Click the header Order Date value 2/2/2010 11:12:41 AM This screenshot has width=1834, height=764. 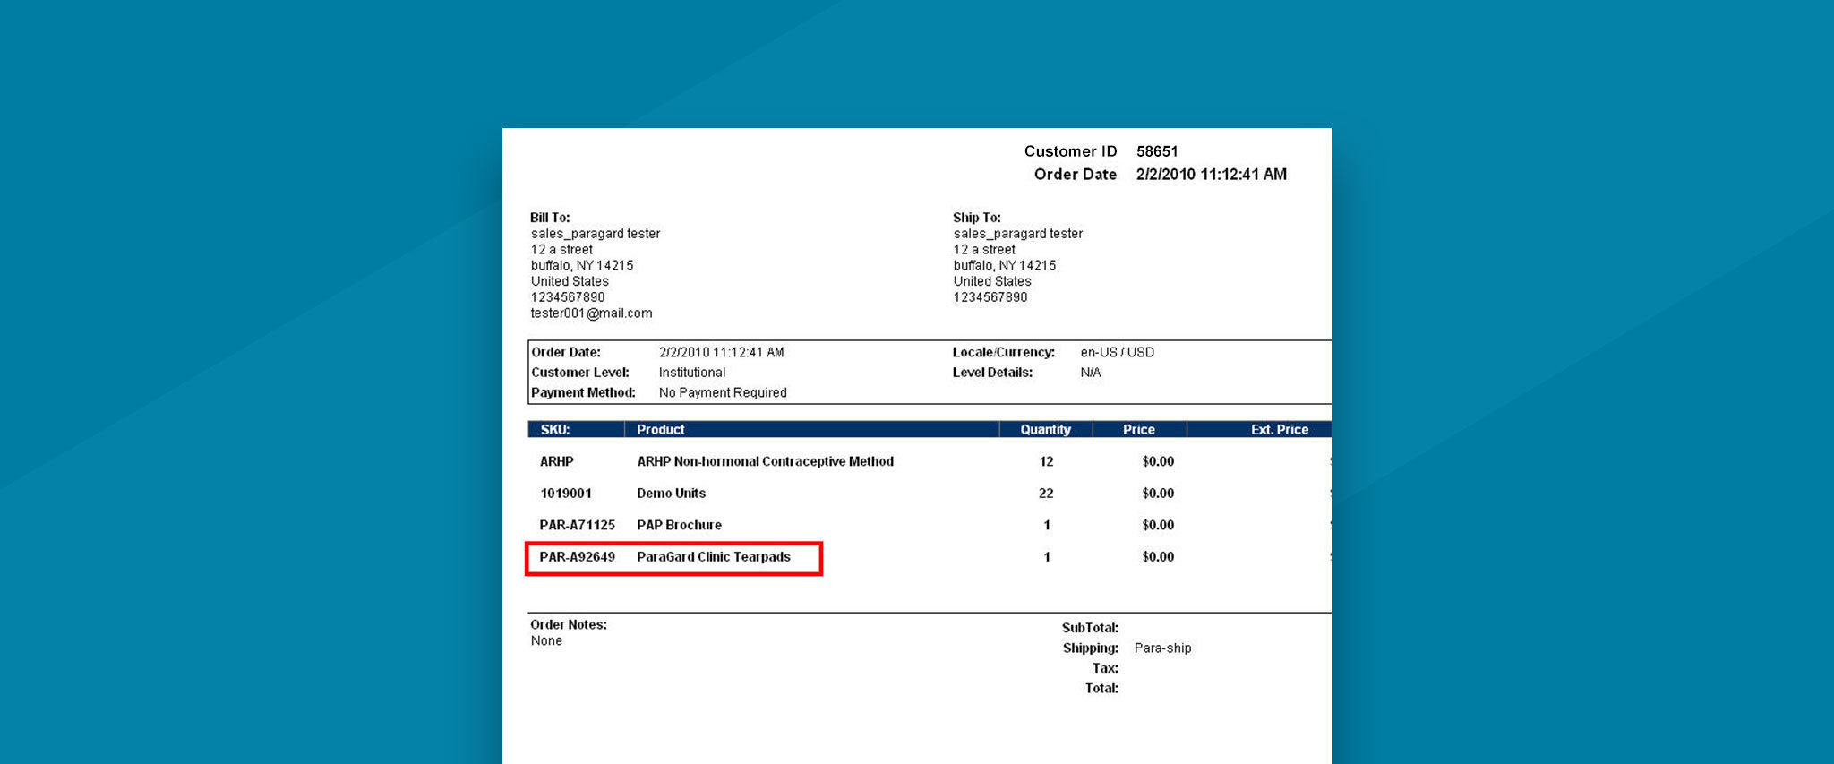1211,175
